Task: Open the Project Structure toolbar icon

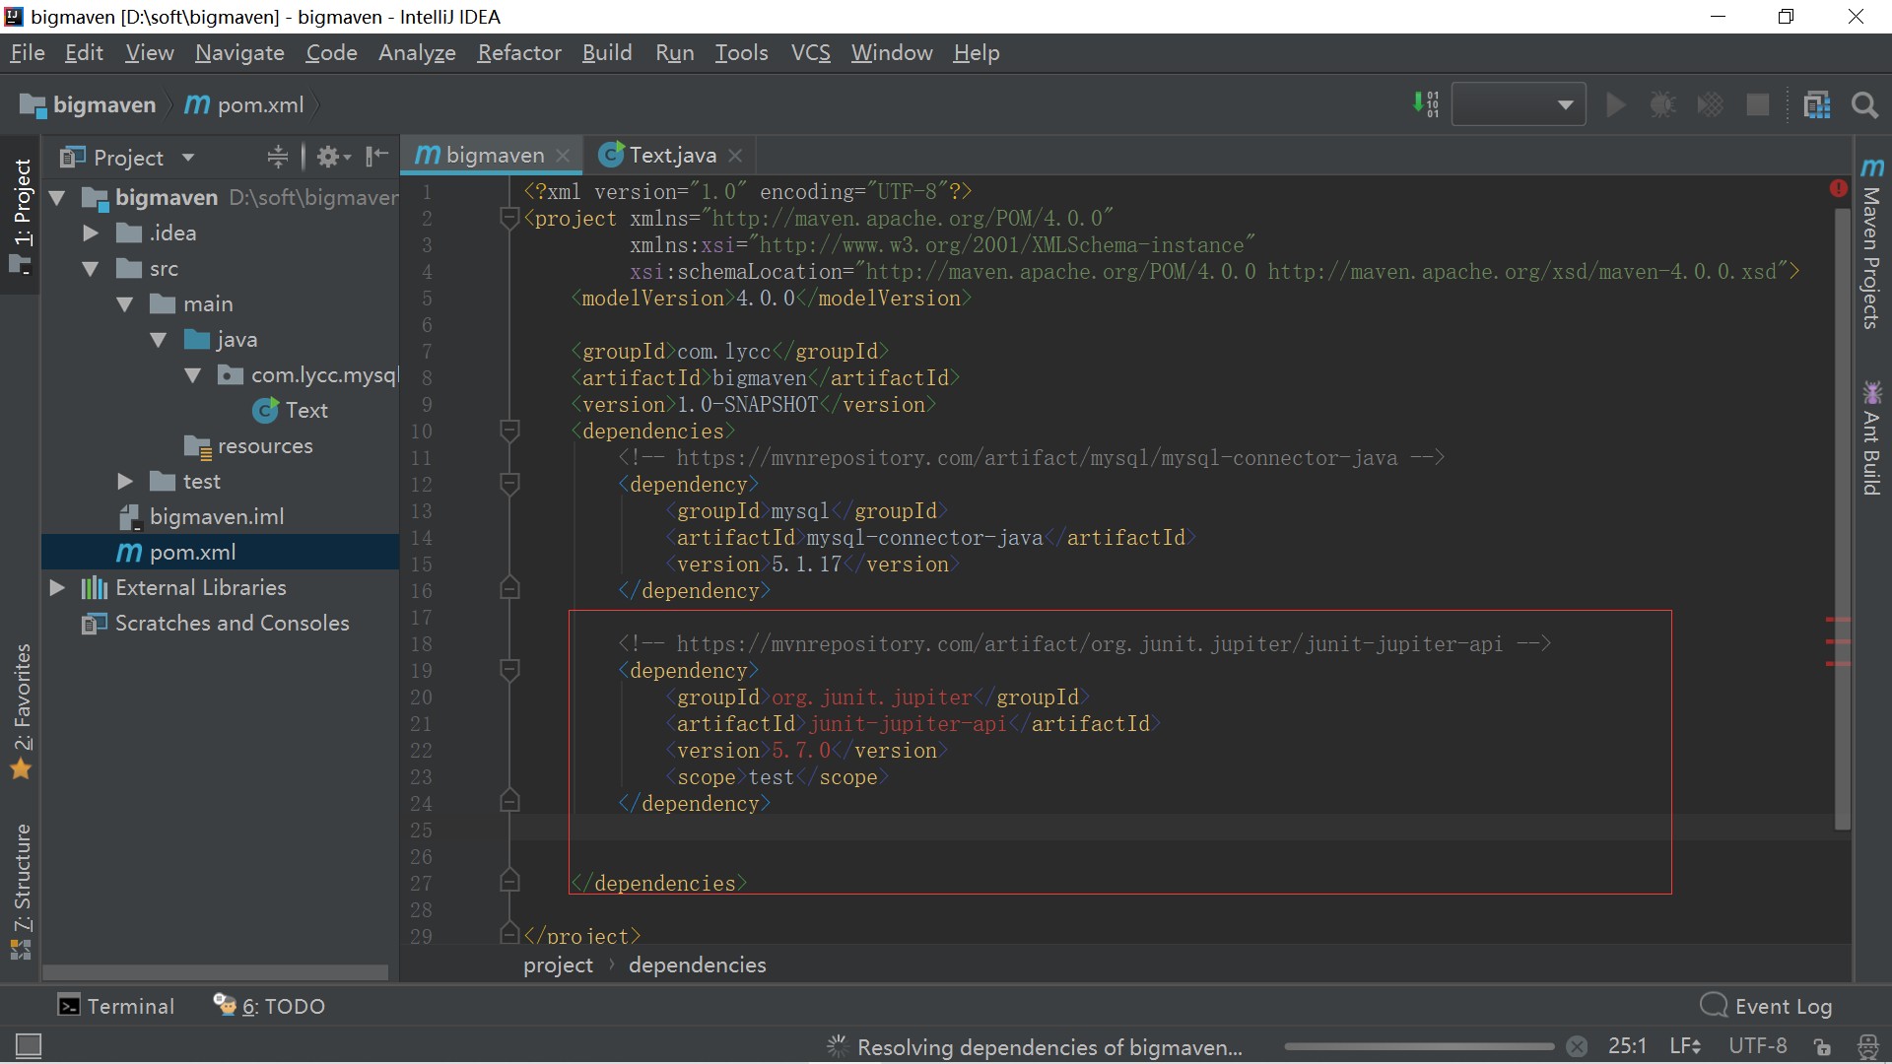Action: [x=1817, y=105]
